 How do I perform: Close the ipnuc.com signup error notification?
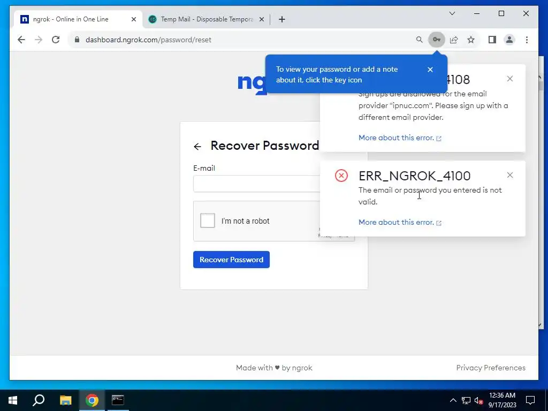point(510,79)
